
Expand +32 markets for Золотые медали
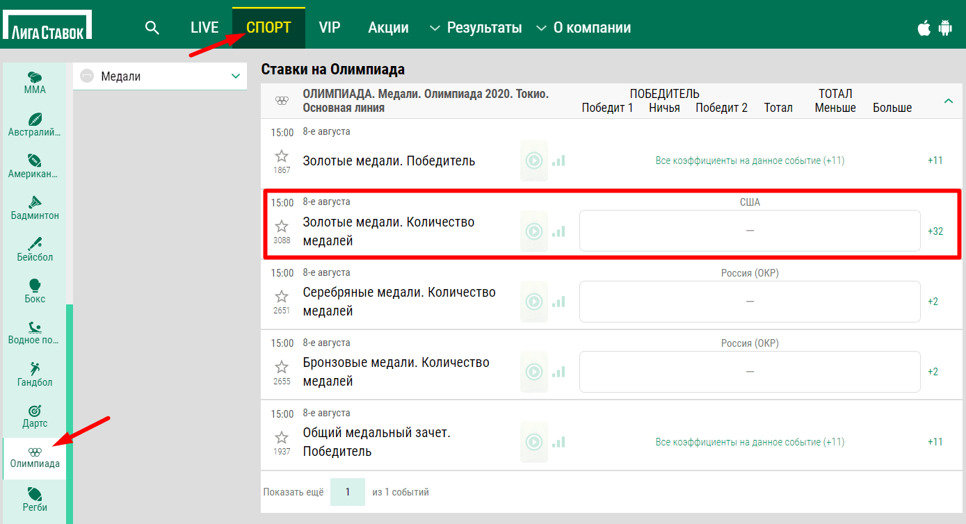935,231
